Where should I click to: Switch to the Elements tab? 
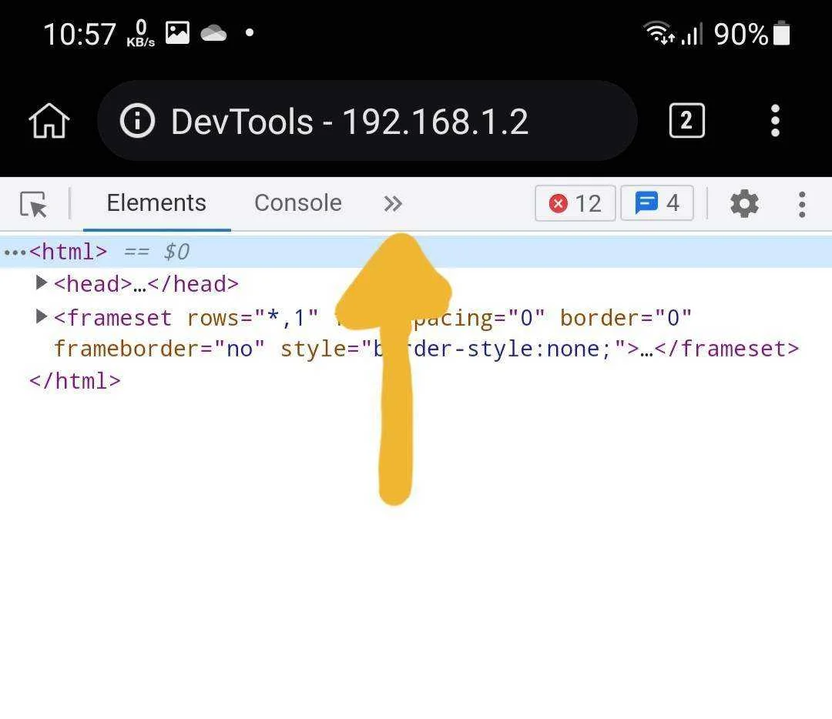click(x=156, y=203)
